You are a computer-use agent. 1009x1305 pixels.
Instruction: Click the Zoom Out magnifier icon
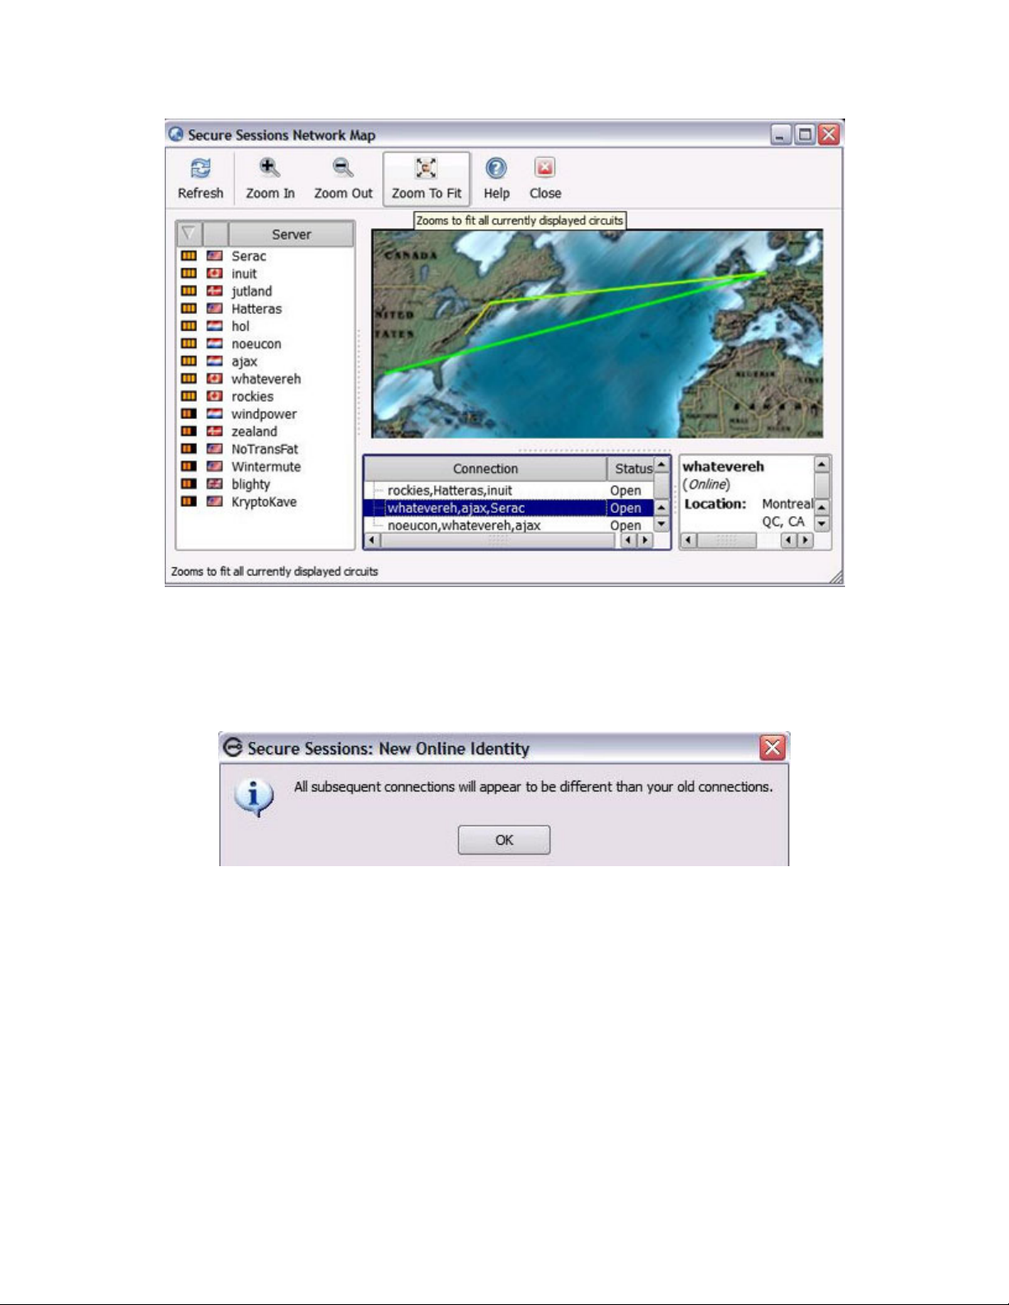pos(343,169)
